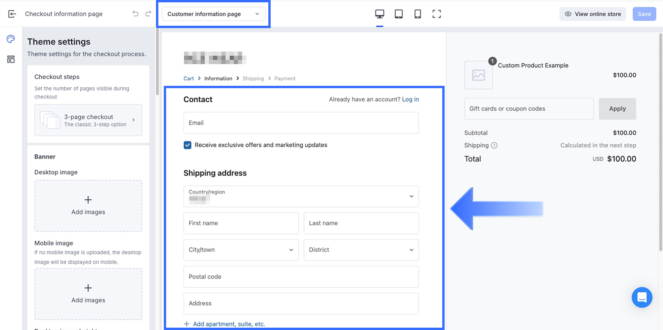Click the Log in link
This screenshot has height=330, width=663.
(x=410, y=99)
